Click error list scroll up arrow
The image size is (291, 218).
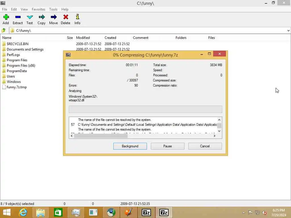[x=219, y=120]
